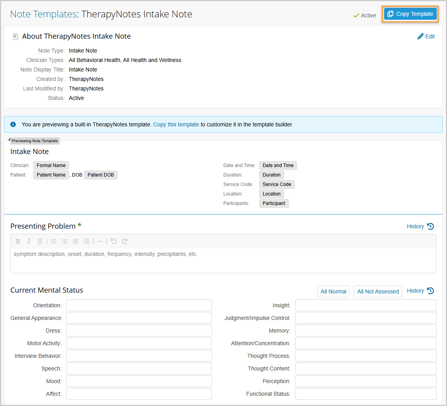Screen dimensions: 447x406
Task: Select the Motor Activity input field
Action: pos(139,343)
